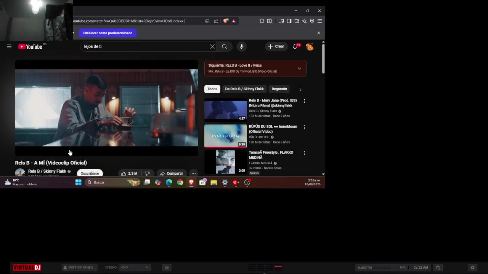Open File Explorer from the taskbar
488x274 pixels.
pyautogui.click(x=213, y=182)
